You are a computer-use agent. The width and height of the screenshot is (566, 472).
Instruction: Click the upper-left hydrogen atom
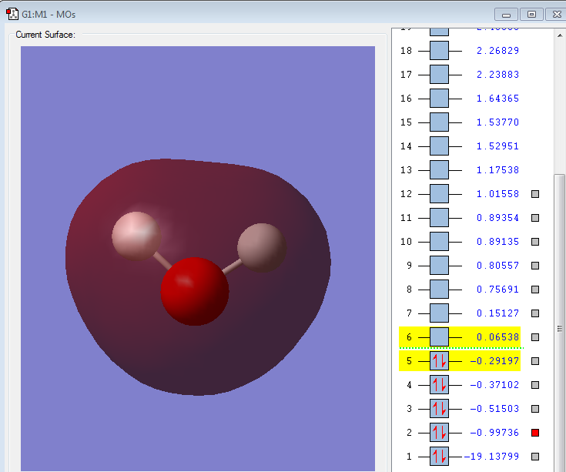coord(137,235)
